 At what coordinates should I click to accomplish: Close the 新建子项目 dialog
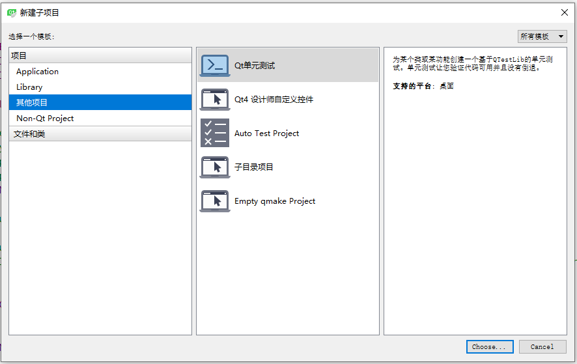[565, 12]
